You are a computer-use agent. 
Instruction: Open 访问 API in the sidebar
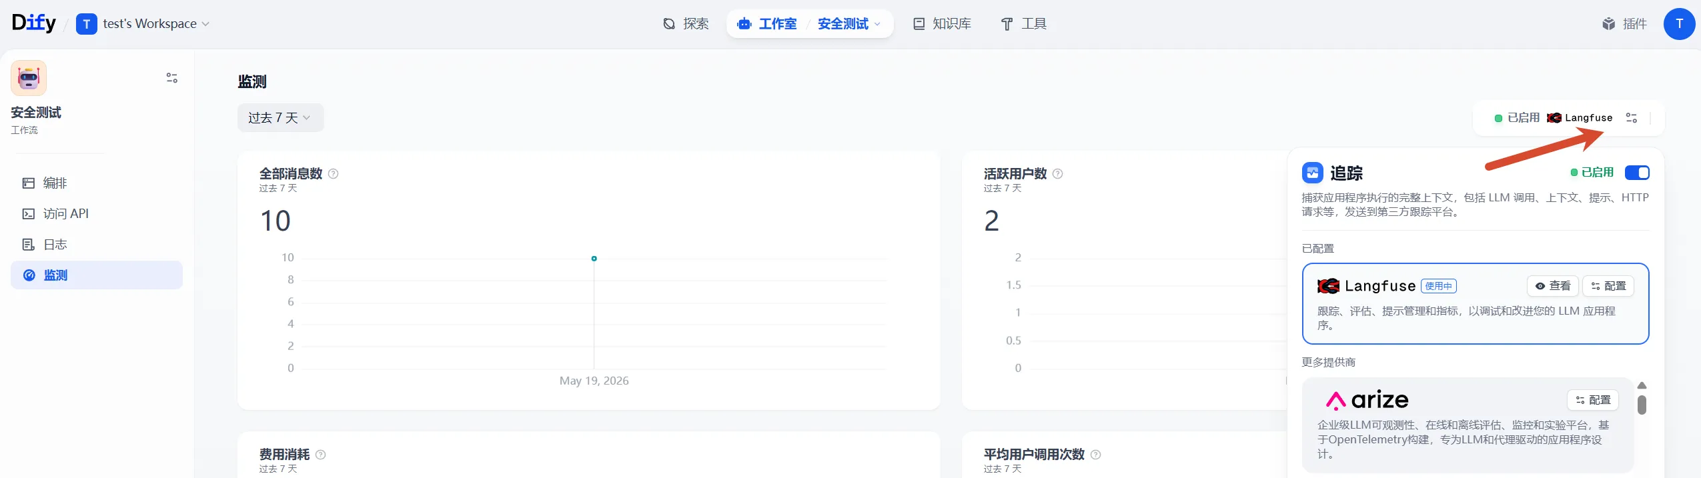click(97, 214)
